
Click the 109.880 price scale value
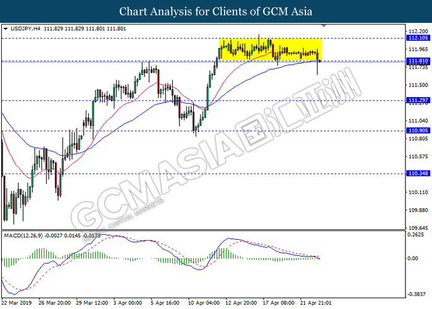coord(418,210)
